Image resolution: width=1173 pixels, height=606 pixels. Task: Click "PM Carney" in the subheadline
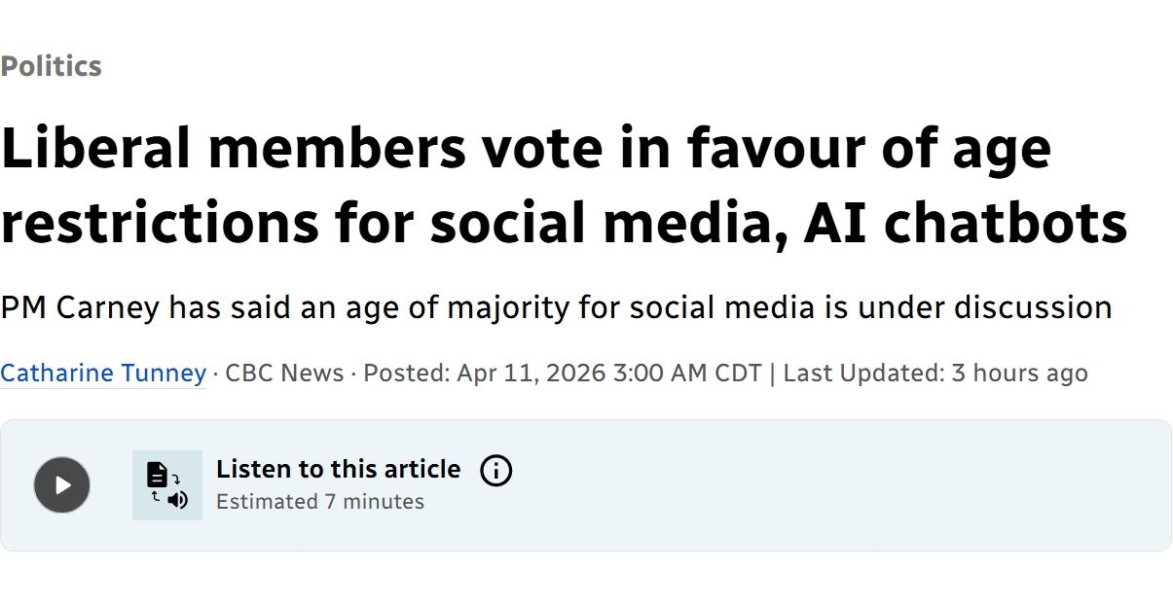pyautogui.click(x=80, y=307)
